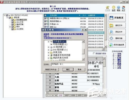
Task: Click the 已注册 shopping cart icon
Action: pyautogui.click(x=108, y=7)
